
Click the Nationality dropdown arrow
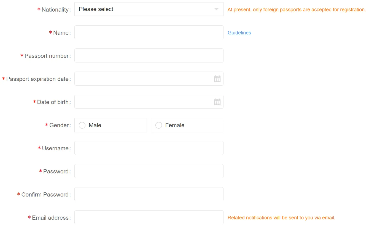[x=216, y=9]
